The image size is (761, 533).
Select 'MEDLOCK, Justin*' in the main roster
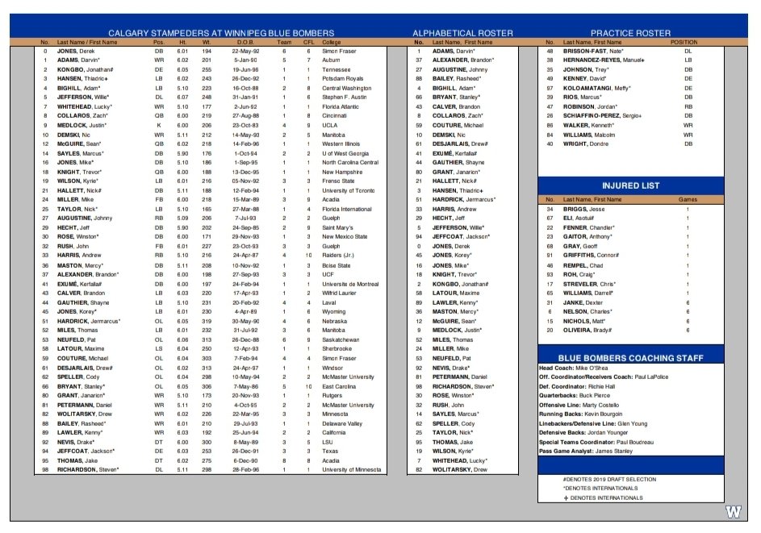tap(82, 125)
